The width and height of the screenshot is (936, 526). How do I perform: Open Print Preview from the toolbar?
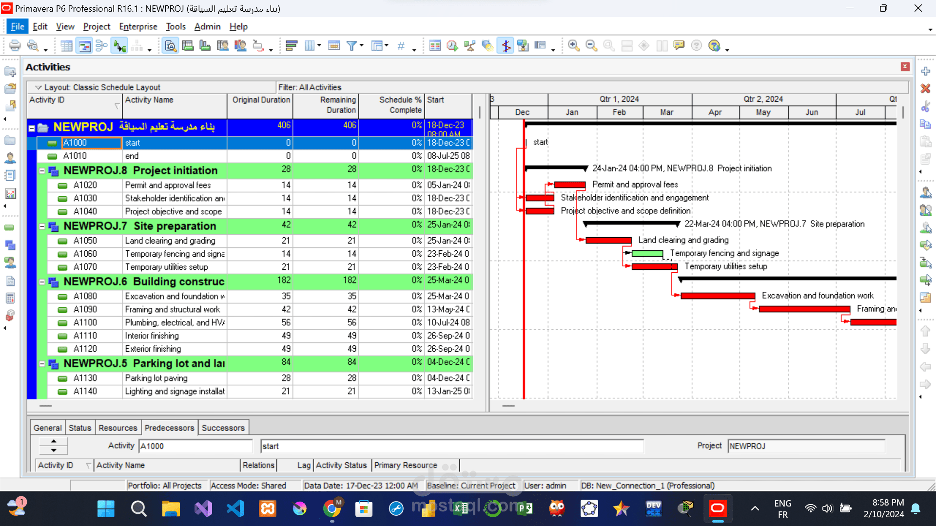tap(33, 46)
